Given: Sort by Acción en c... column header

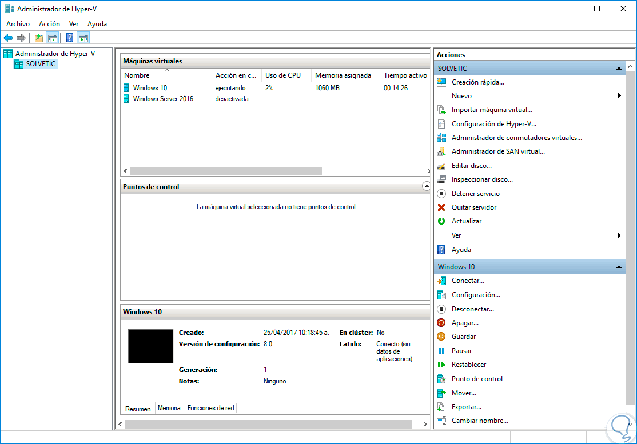Looking at the screenshot, I should point(237,75).
